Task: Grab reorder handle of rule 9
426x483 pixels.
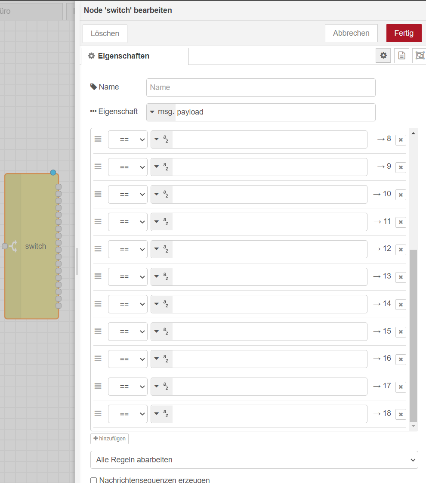Action: coord(98,166)
